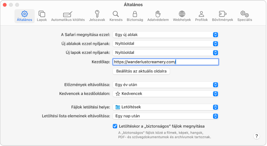This screenshot has height=146, width=267.
Task: Open the A Safari megnyitása ezzel dropdown
Action: 166,35
